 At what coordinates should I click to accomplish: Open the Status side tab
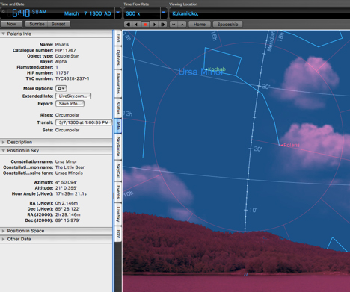118,108
